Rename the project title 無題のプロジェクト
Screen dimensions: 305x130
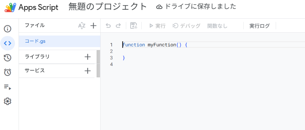coord(108,7)
